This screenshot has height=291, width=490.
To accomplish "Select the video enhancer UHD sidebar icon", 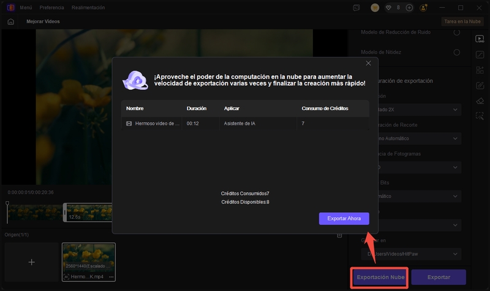I will click(480, 39).
